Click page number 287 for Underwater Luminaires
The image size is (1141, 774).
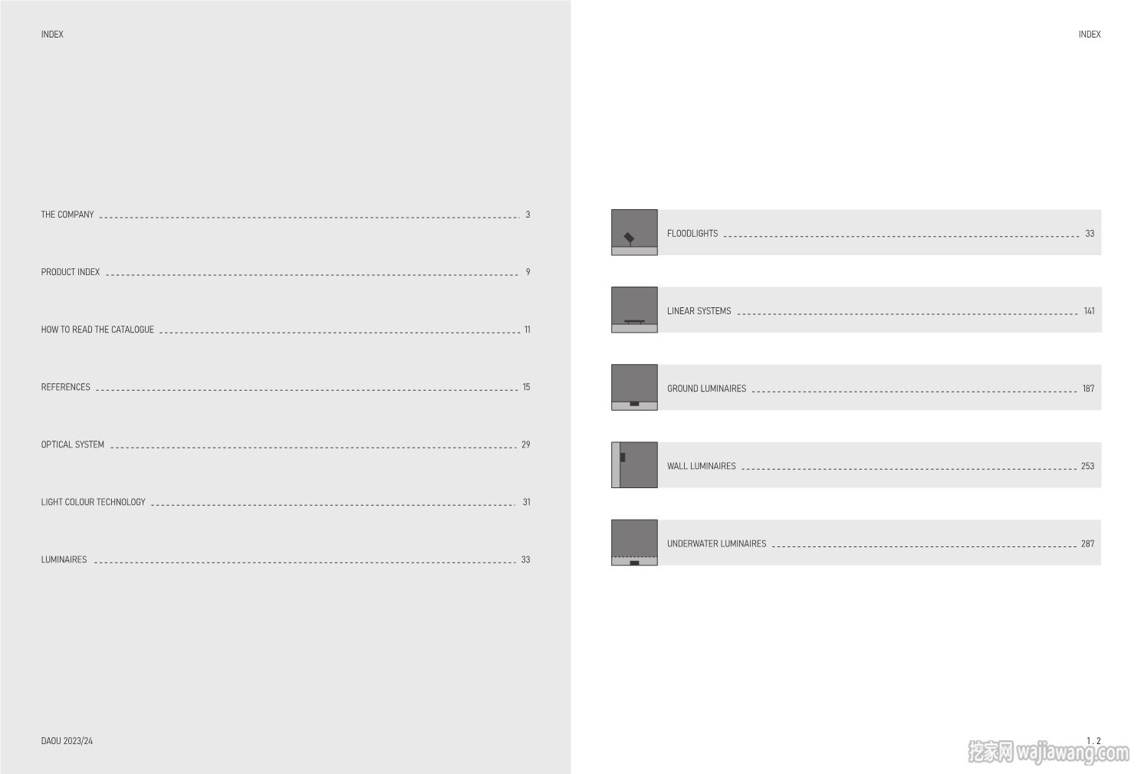[x=1087, y=543]
